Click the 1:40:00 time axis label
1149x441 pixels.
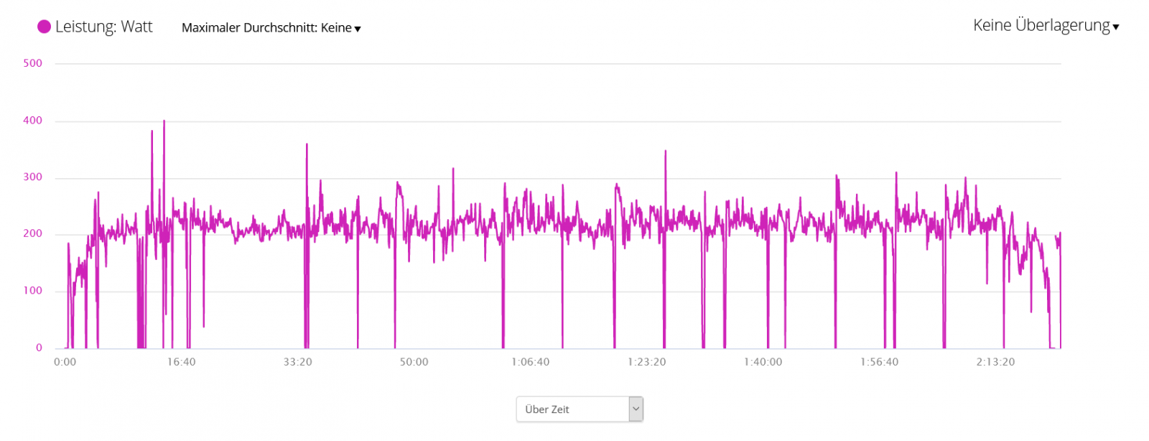pos(763,362)
